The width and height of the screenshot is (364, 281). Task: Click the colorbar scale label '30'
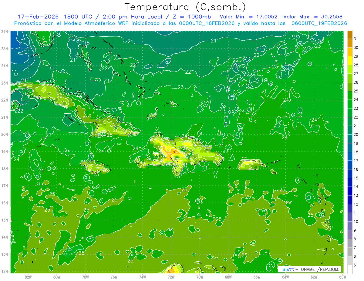[356, 47]
